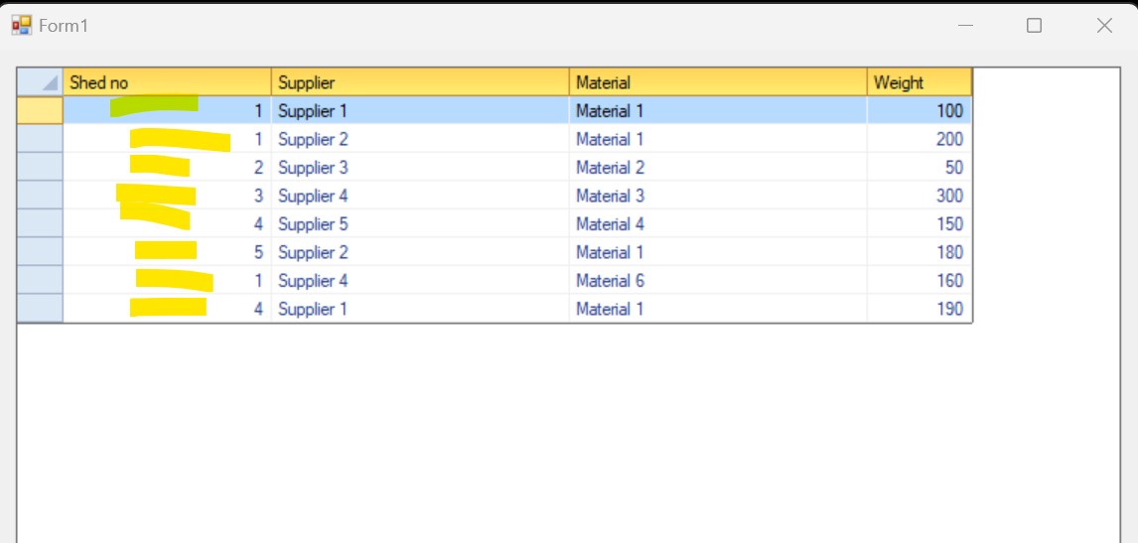Click row header of the row weighing 100
The height and width of the screenshot is (543, 1138).
41,111
